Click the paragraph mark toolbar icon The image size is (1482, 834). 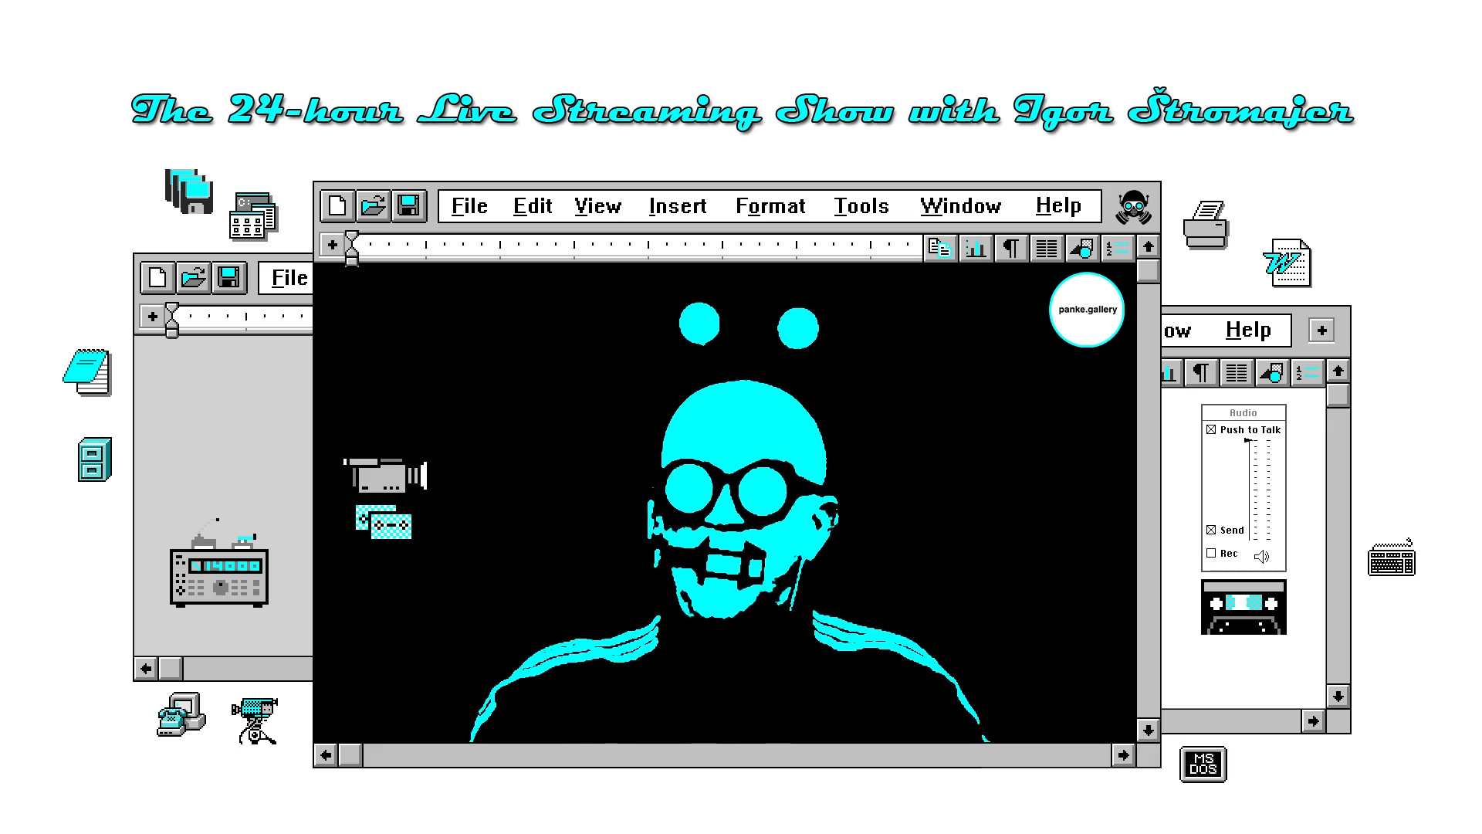click(1011, 248)
